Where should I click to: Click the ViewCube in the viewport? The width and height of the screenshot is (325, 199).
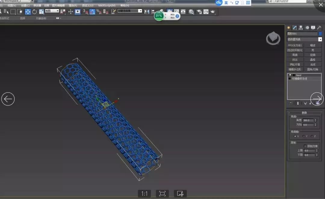coord(273,38)
